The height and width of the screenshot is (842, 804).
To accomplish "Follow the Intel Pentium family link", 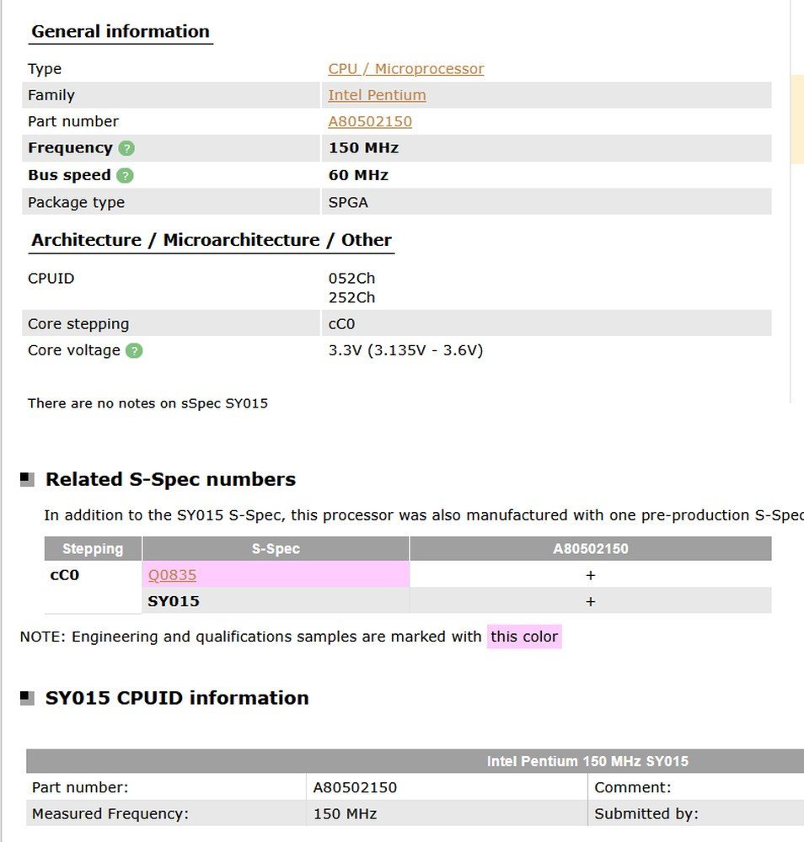I will [377, 95].
